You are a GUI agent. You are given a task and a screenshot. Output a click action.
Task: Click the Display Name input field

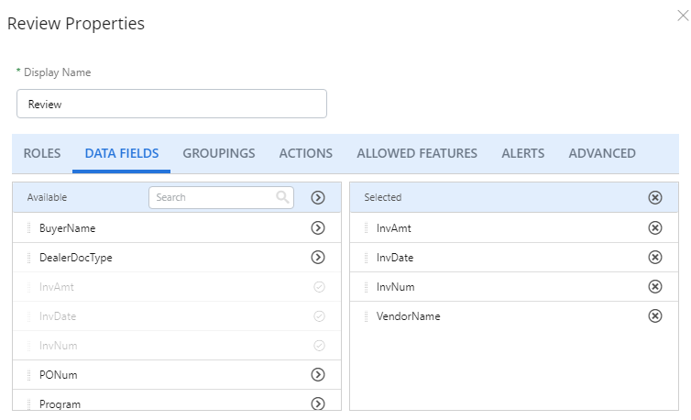[x=172, y=104]
